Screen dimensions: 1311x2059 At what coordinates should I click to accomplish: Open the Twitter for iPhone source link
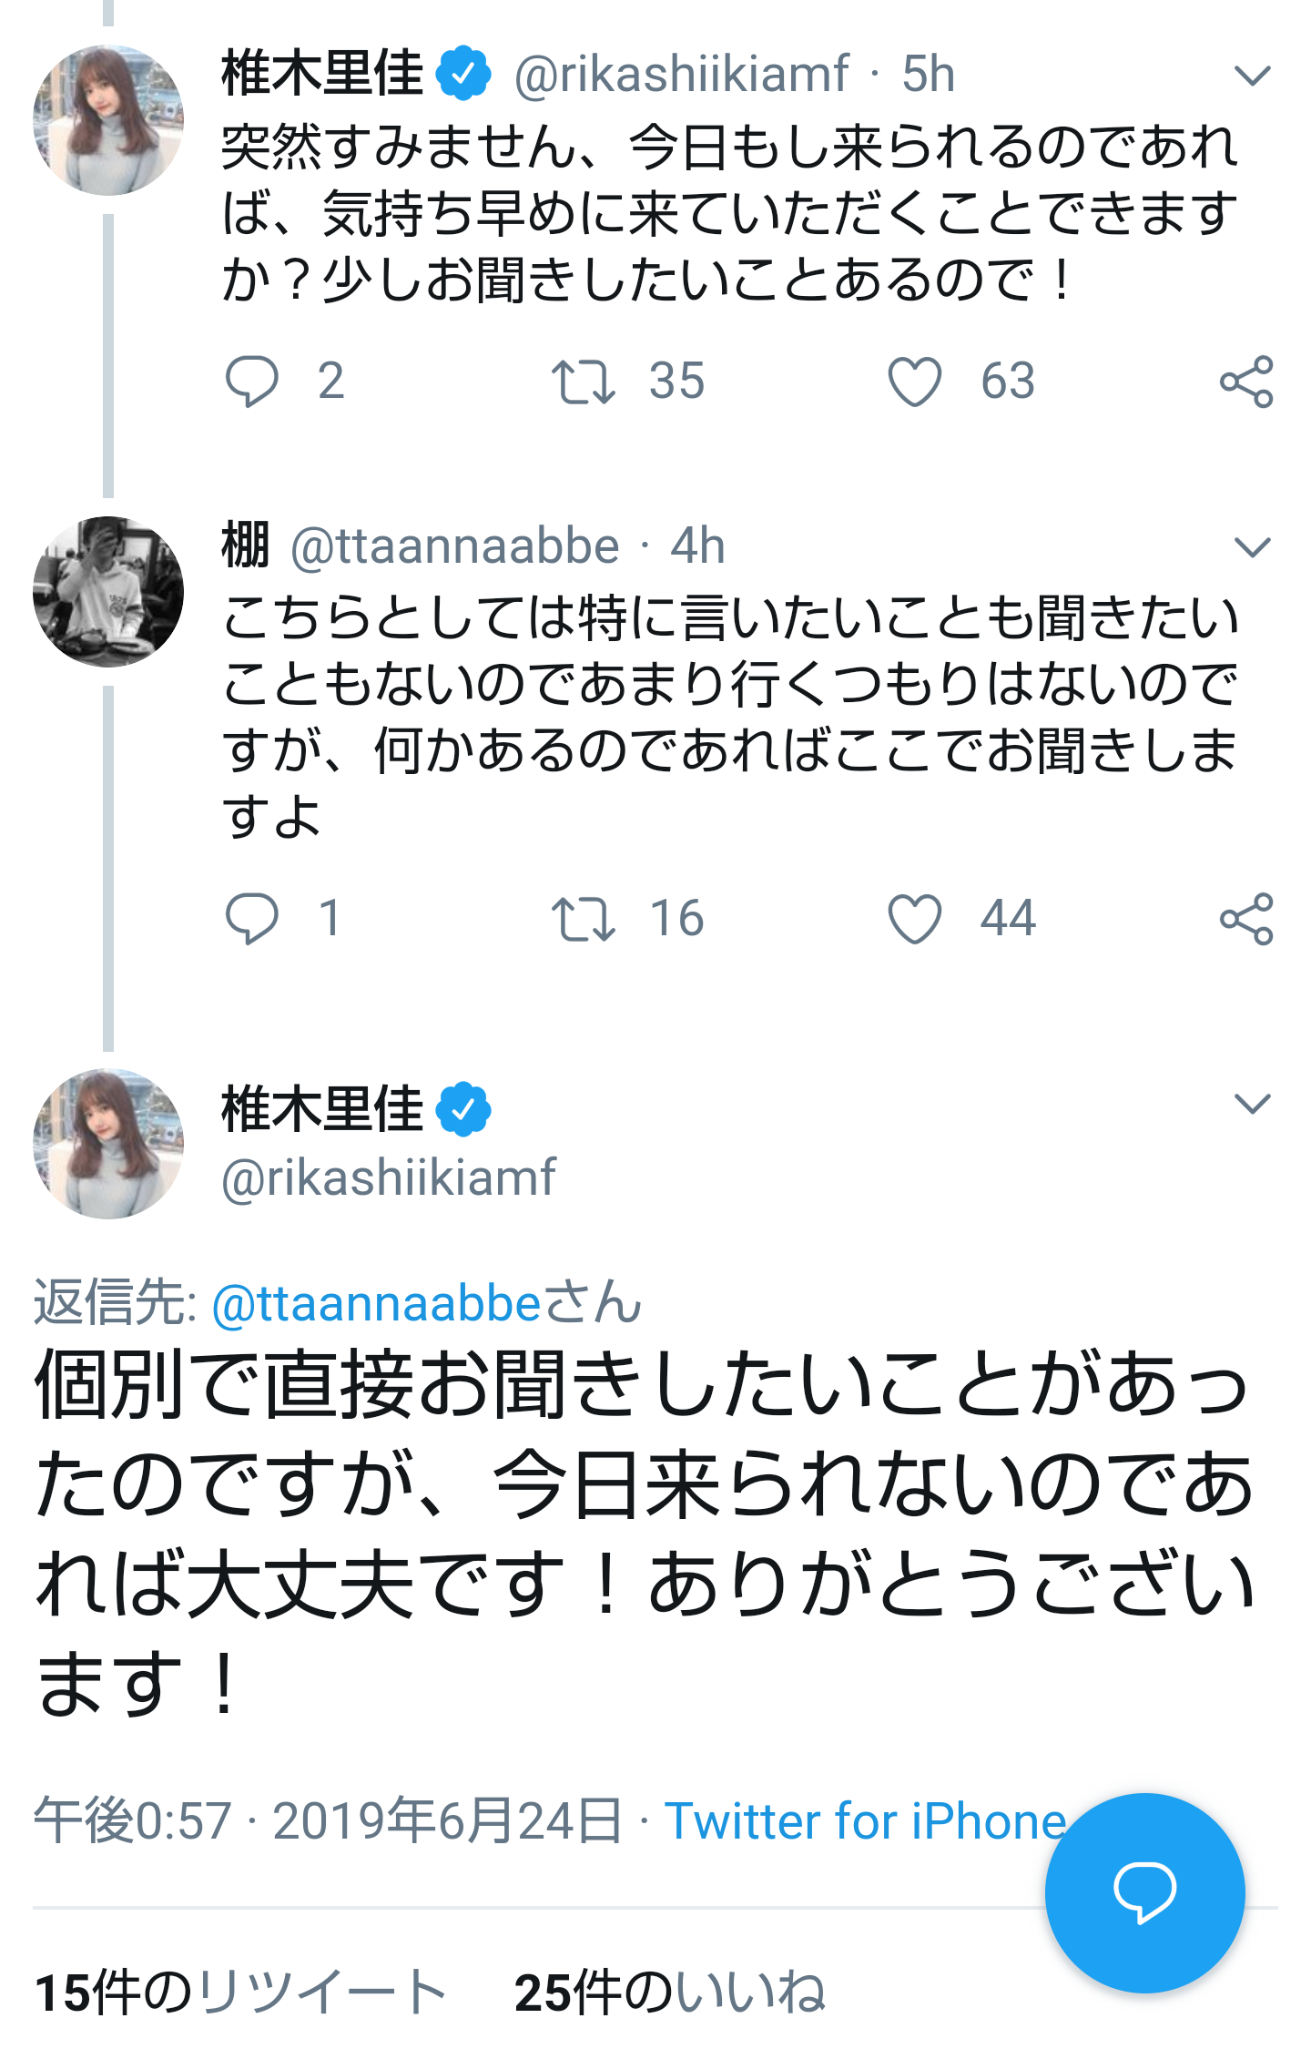coord(865,1821)
